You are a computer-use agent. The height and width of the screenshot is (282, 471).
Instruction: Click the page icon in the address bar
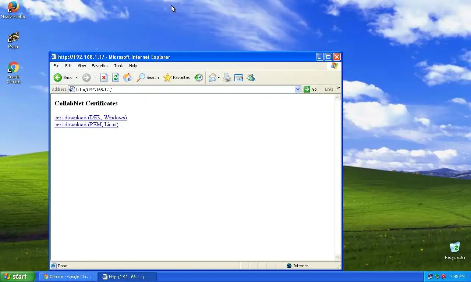click(x=72, y=89)
